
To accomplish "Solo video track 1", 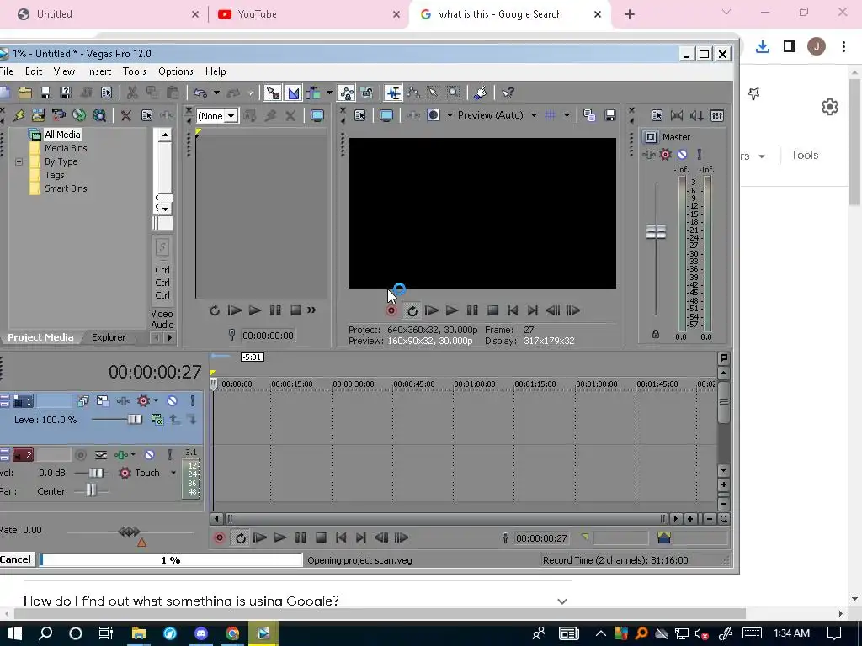I will 193,400.
